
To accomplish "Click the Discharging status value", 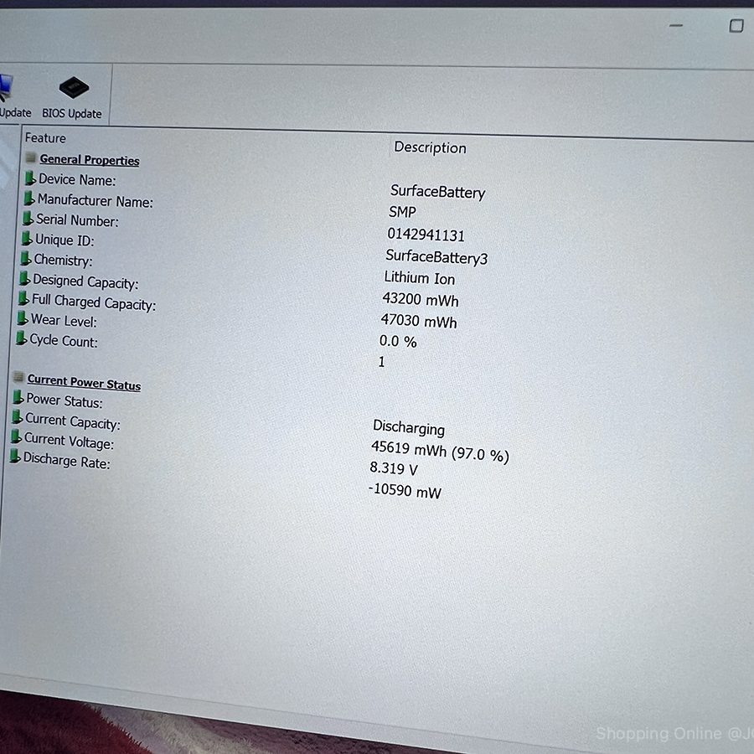I will tap(409, 427).
